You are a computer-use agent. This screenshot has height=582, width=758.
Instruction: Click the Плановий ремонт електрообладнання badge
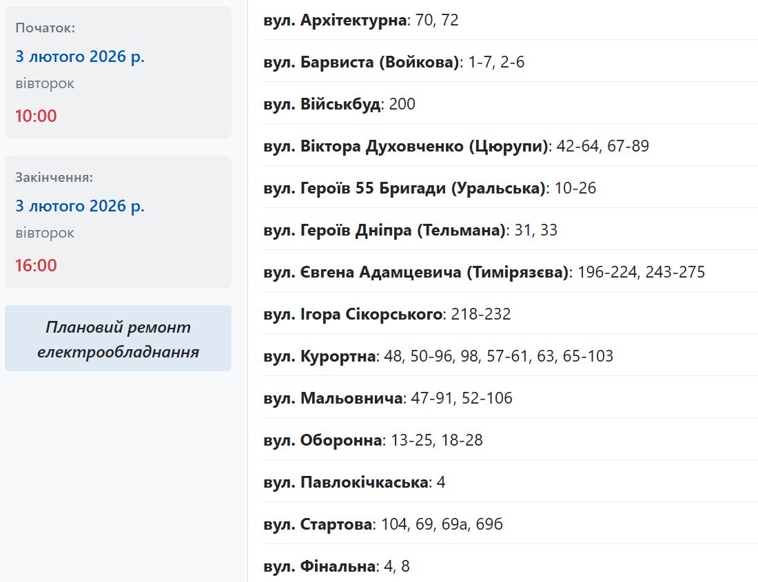coord(118,339)
